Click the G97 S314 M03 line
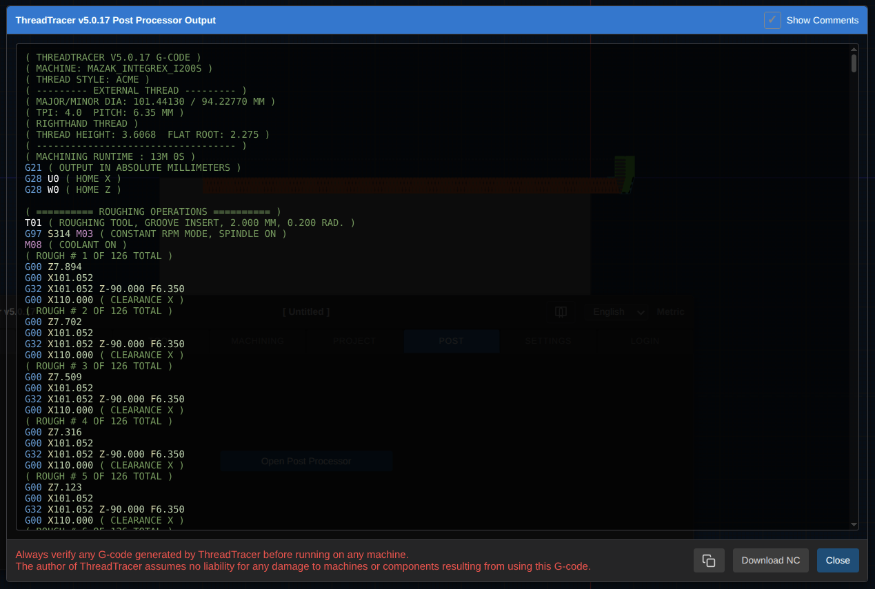This screenshot has width=875, height=589. pyautogui.click(x=156, y=234)
